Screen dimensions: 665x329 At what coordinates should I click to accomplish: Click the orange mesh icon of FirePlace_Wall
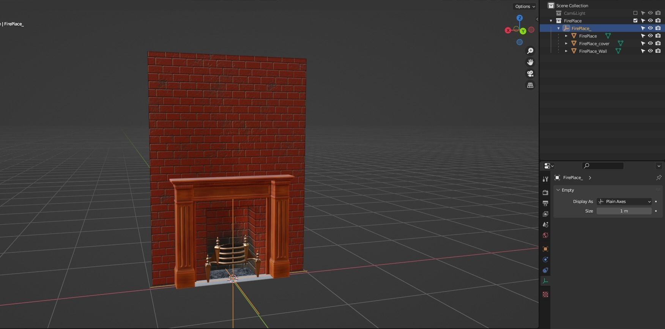574,51
